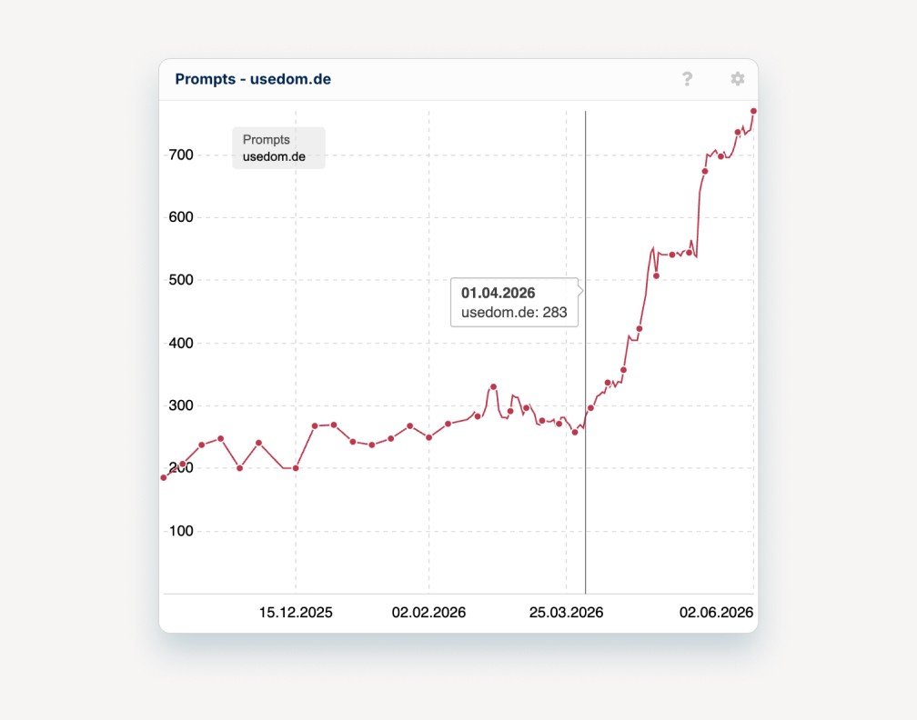The image size is (917, 720).
Task: Select the 15.12.2025 date axis label
Action: pyautogui.click(x=296, y=613)
